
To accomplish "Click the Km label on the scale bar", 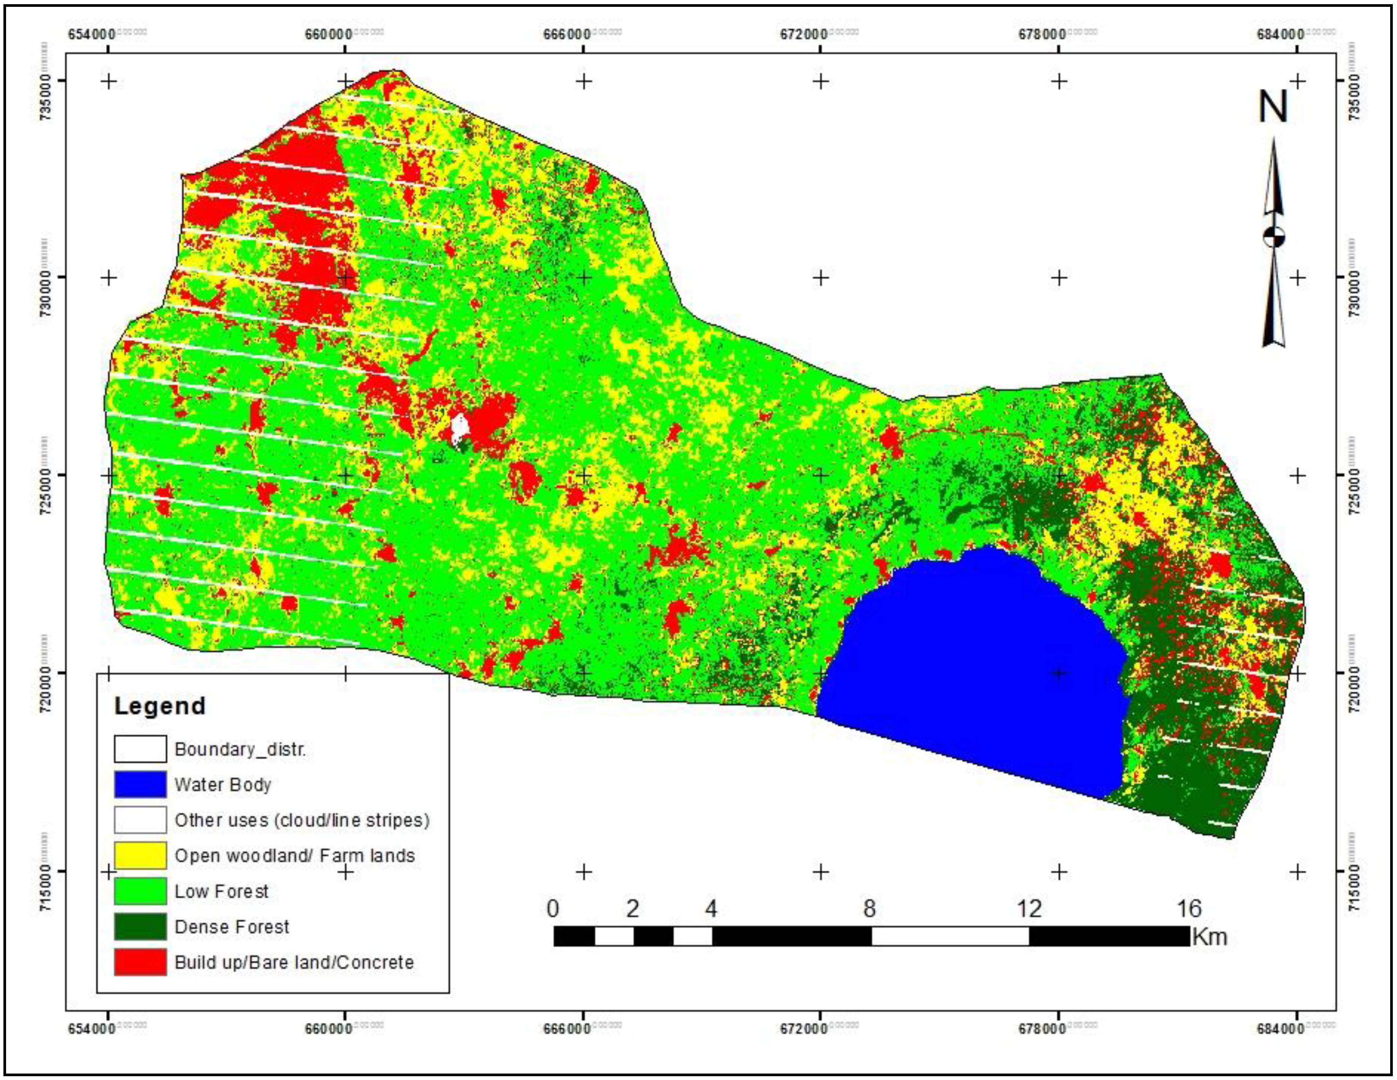I will 1210,937.
